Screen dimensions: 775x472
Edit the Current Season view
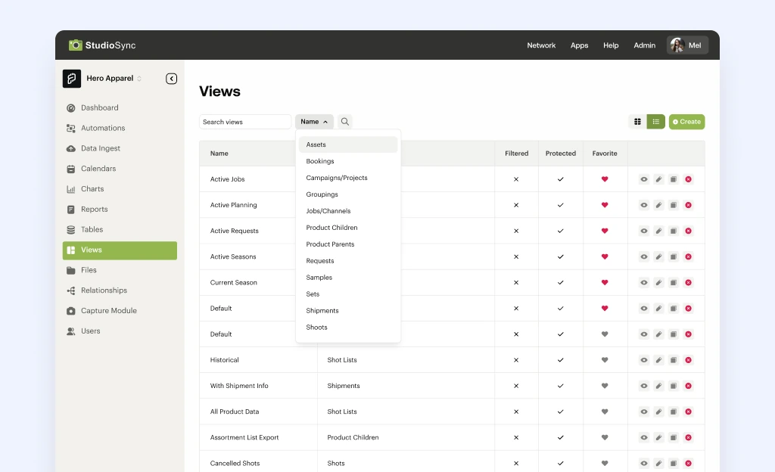pos(658,282)
